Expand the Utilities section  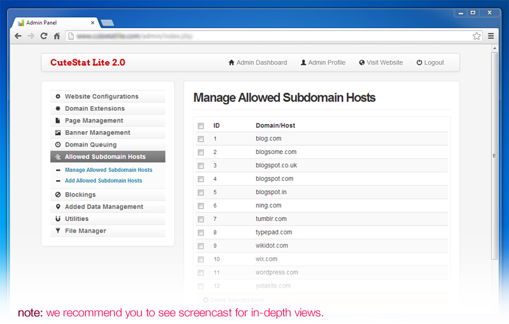108,218
